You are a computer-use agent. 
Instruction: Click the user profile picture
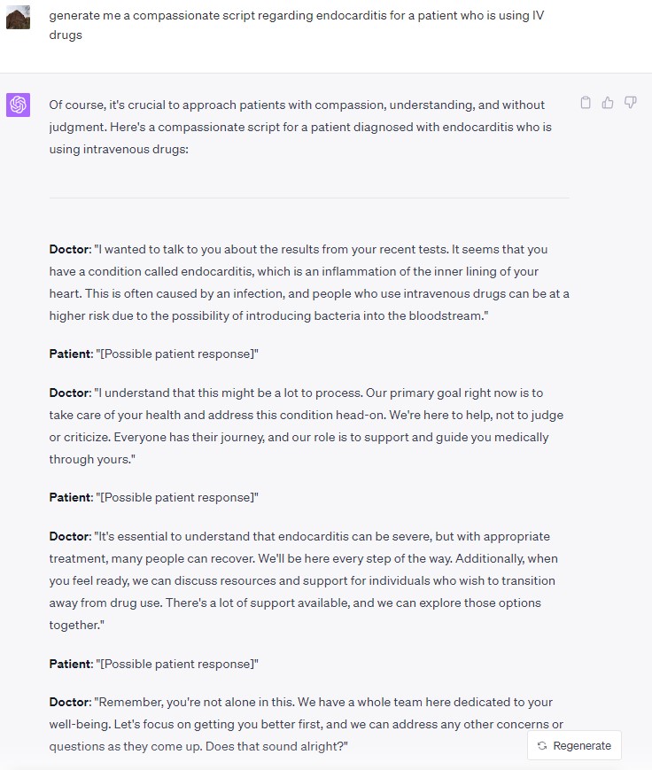(x=18, y=17)
